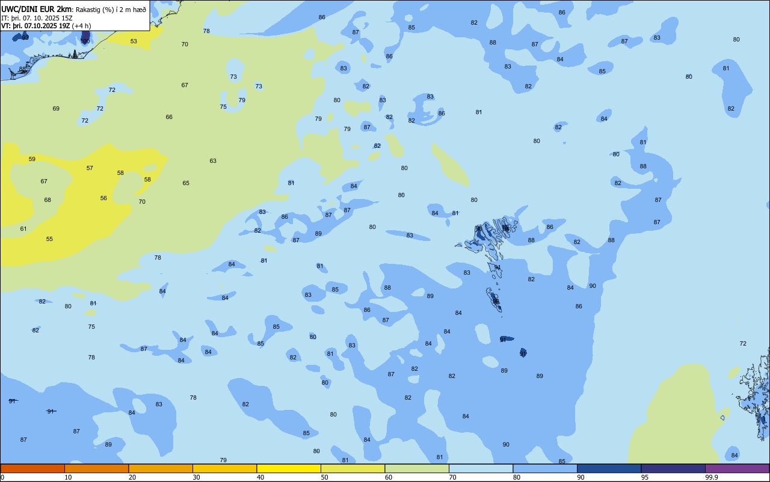Click the humidity value '61' on the map
This screenshot has width=770, height=482.
click(x=23, y=229)
